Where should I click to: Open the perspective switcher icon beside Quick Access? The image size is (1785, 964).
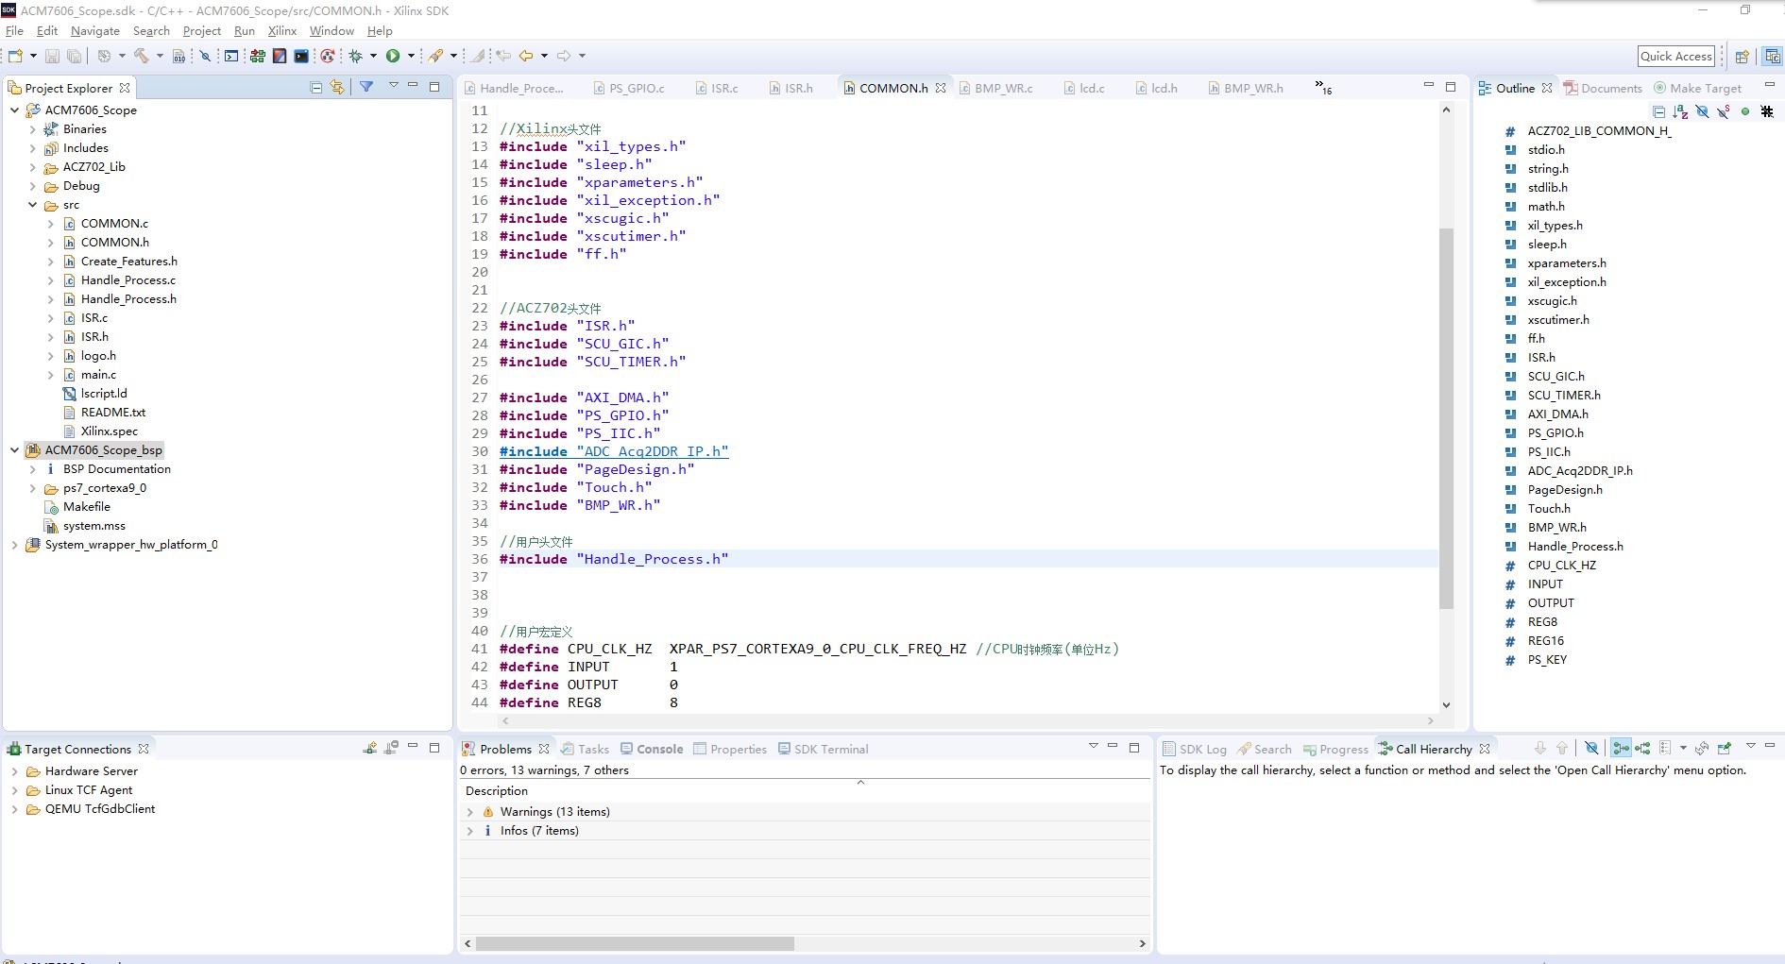(x=1742, y=57)
